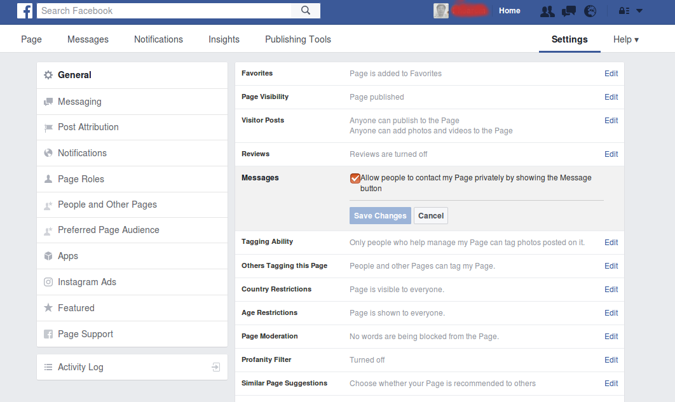Click the 'Turned off' profanity filter text
Image resolution: width=675 pixels, height=402 pixels.
click(x=367, y=360)
